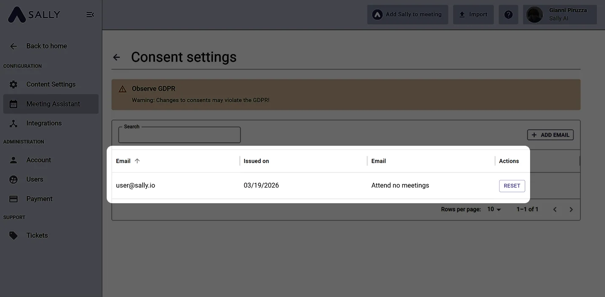Click the Actions column header
The width and height of the screenshot is (605, 297).
(x=509, y=161)
